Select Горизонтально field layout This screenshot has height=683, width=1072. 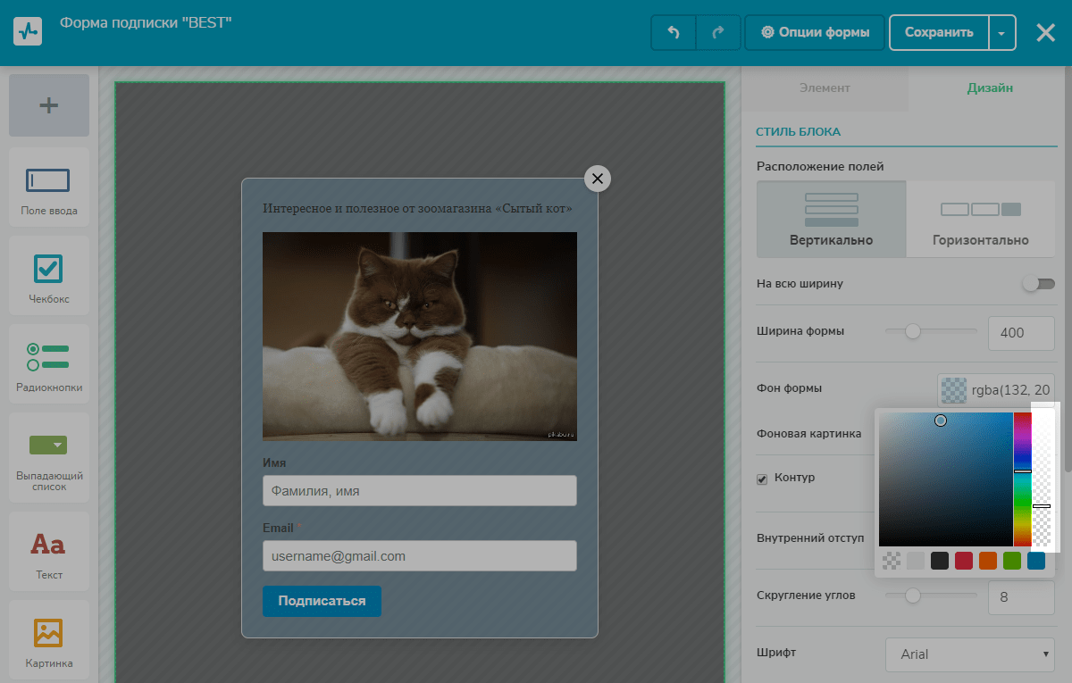point(981,220)
